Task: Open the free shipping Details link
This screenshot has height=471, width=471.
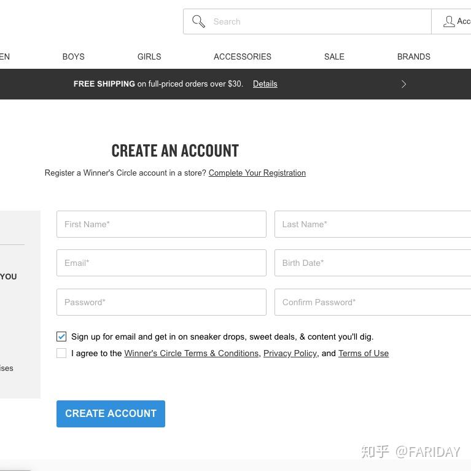Action: [x=265, y=84]
